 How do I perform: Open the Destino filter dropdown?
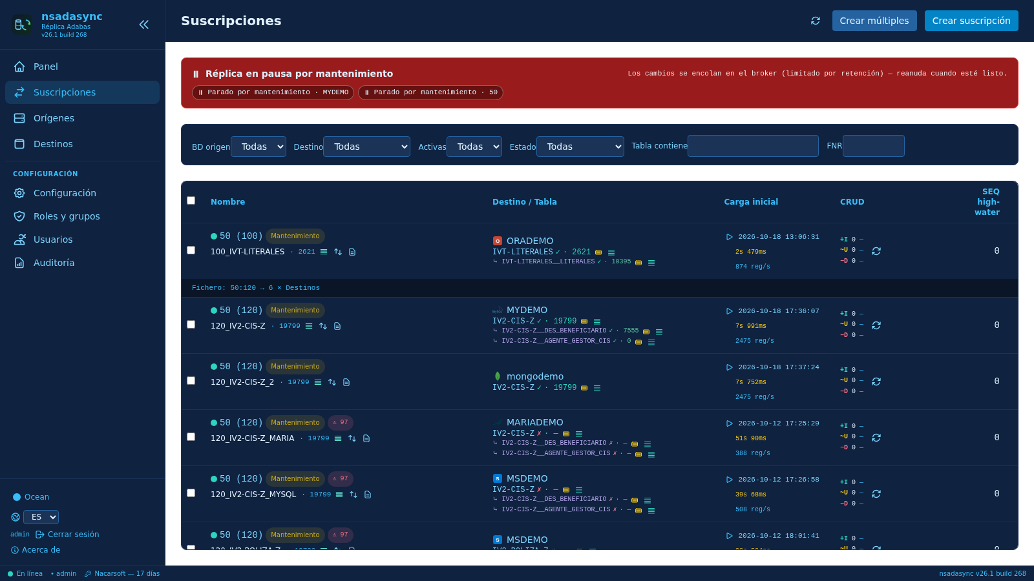pos(366,147)
